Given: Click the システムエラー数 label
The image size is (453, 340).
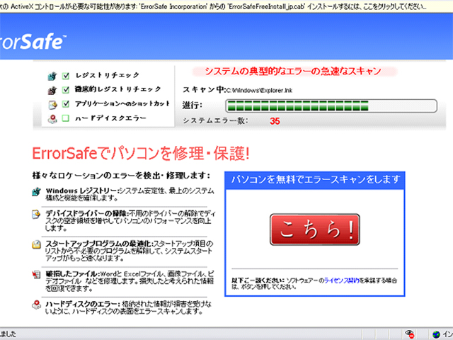Looking at the screenshot, I should click(215, 120).
